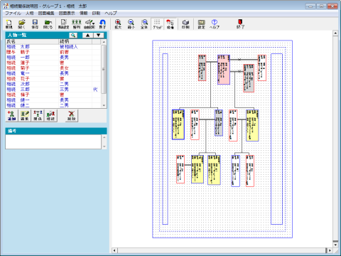This screenshot has width=341, height=256.
Task: Open the 印刷 menu in menu bar
Action: point(96,14)
